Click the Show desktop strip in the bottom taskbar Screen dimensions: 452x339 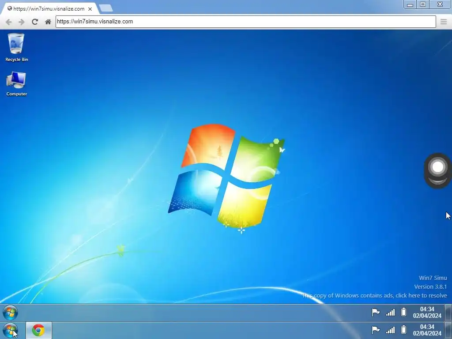pyautogui.click(x=448, y=330)
